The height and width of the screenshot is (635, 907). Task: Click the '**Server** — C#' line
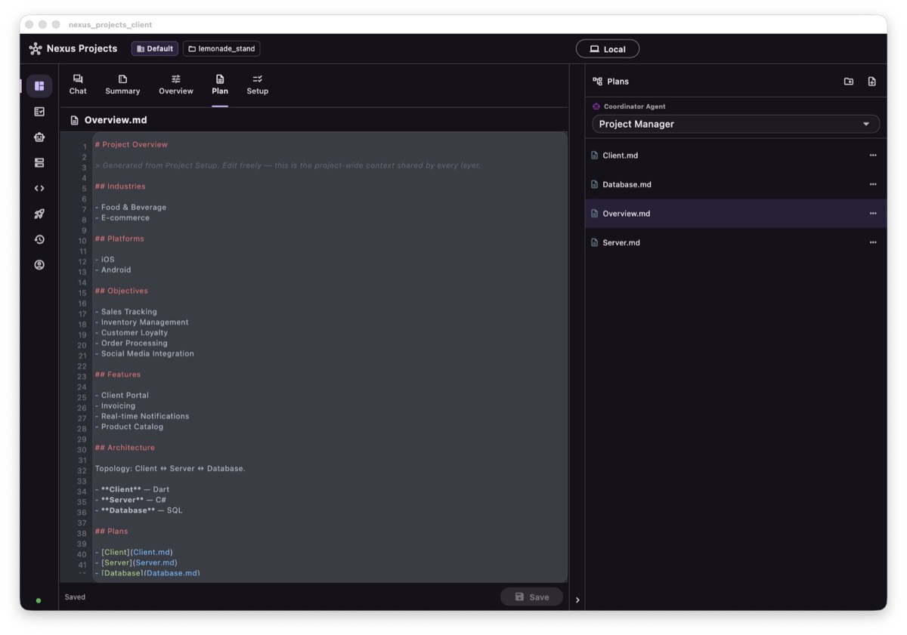(131, 500)
